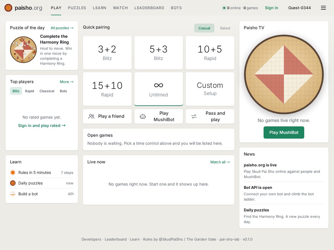Click the Play a friend button

107,116
